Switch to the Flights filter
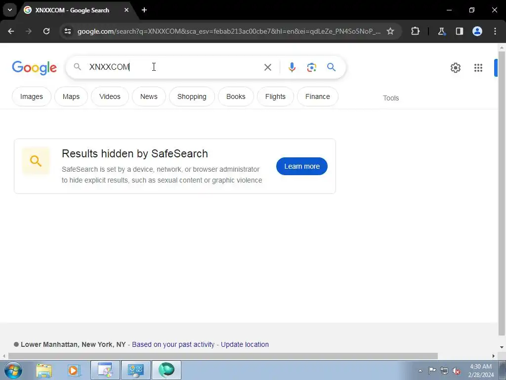Viewport: 506px width, 380px height. click(x=275, y=96)
